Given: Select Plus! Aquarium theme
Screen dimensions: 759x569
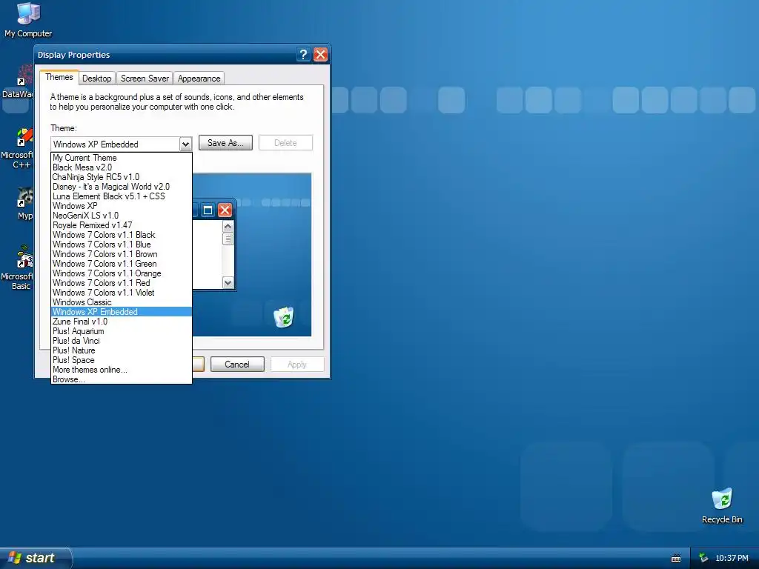Looking at the screenshot, I should click(122, 331).
